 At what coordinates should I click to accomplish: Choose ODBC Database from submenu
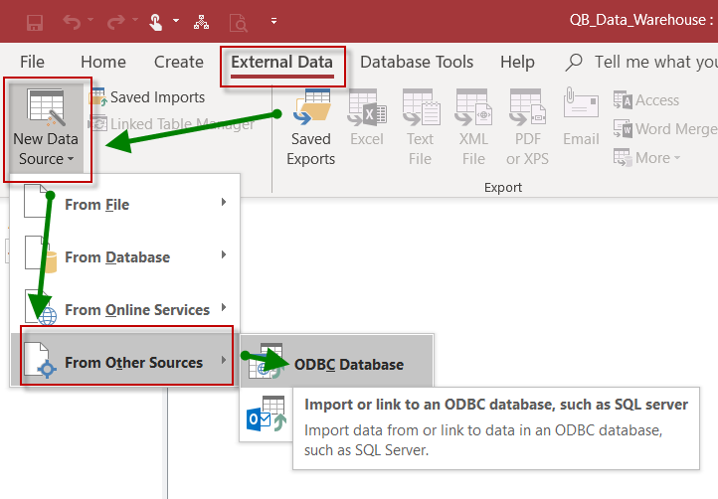point(336,363)
